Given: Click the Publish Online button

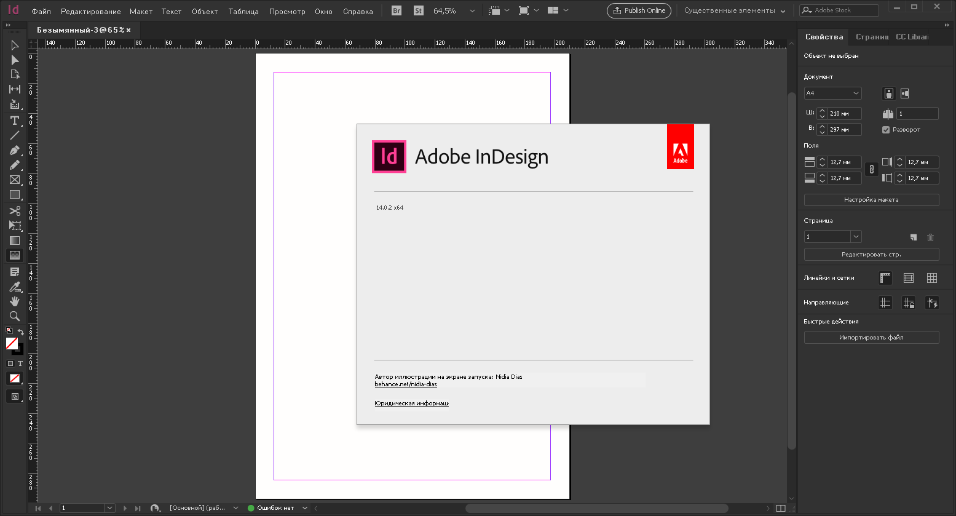Looking at the screenshot, I should point(639,10).
